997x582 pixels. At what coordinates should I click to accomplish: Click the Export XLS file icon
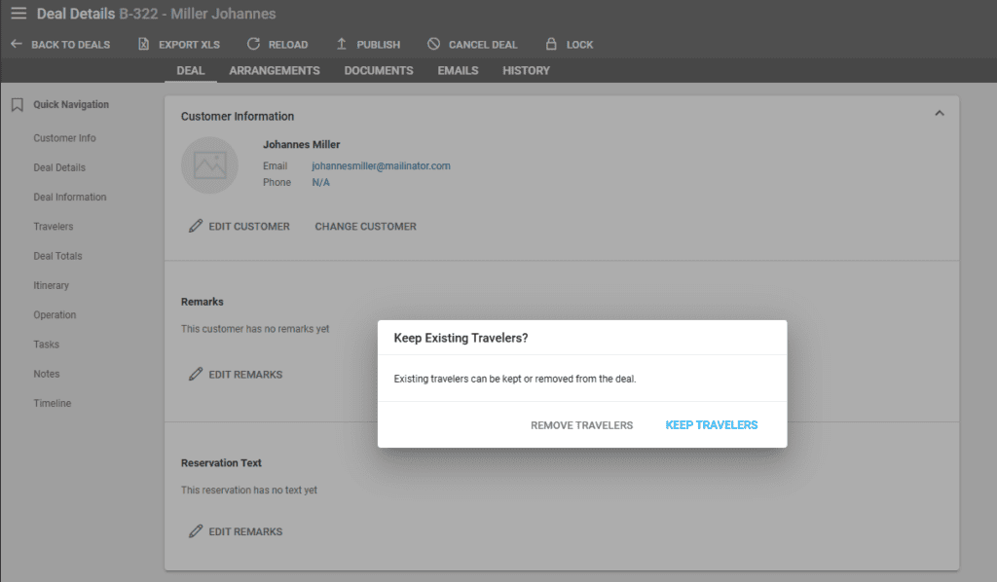pos(144,45)
